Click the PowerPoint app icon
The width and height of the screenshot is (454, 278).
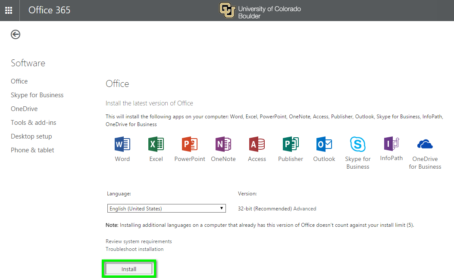[x=190, y=144]
